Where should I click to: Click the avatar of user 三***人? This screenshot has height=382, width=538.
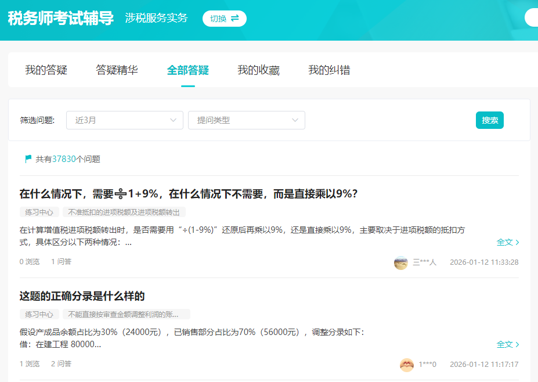(x=400, y=262)
